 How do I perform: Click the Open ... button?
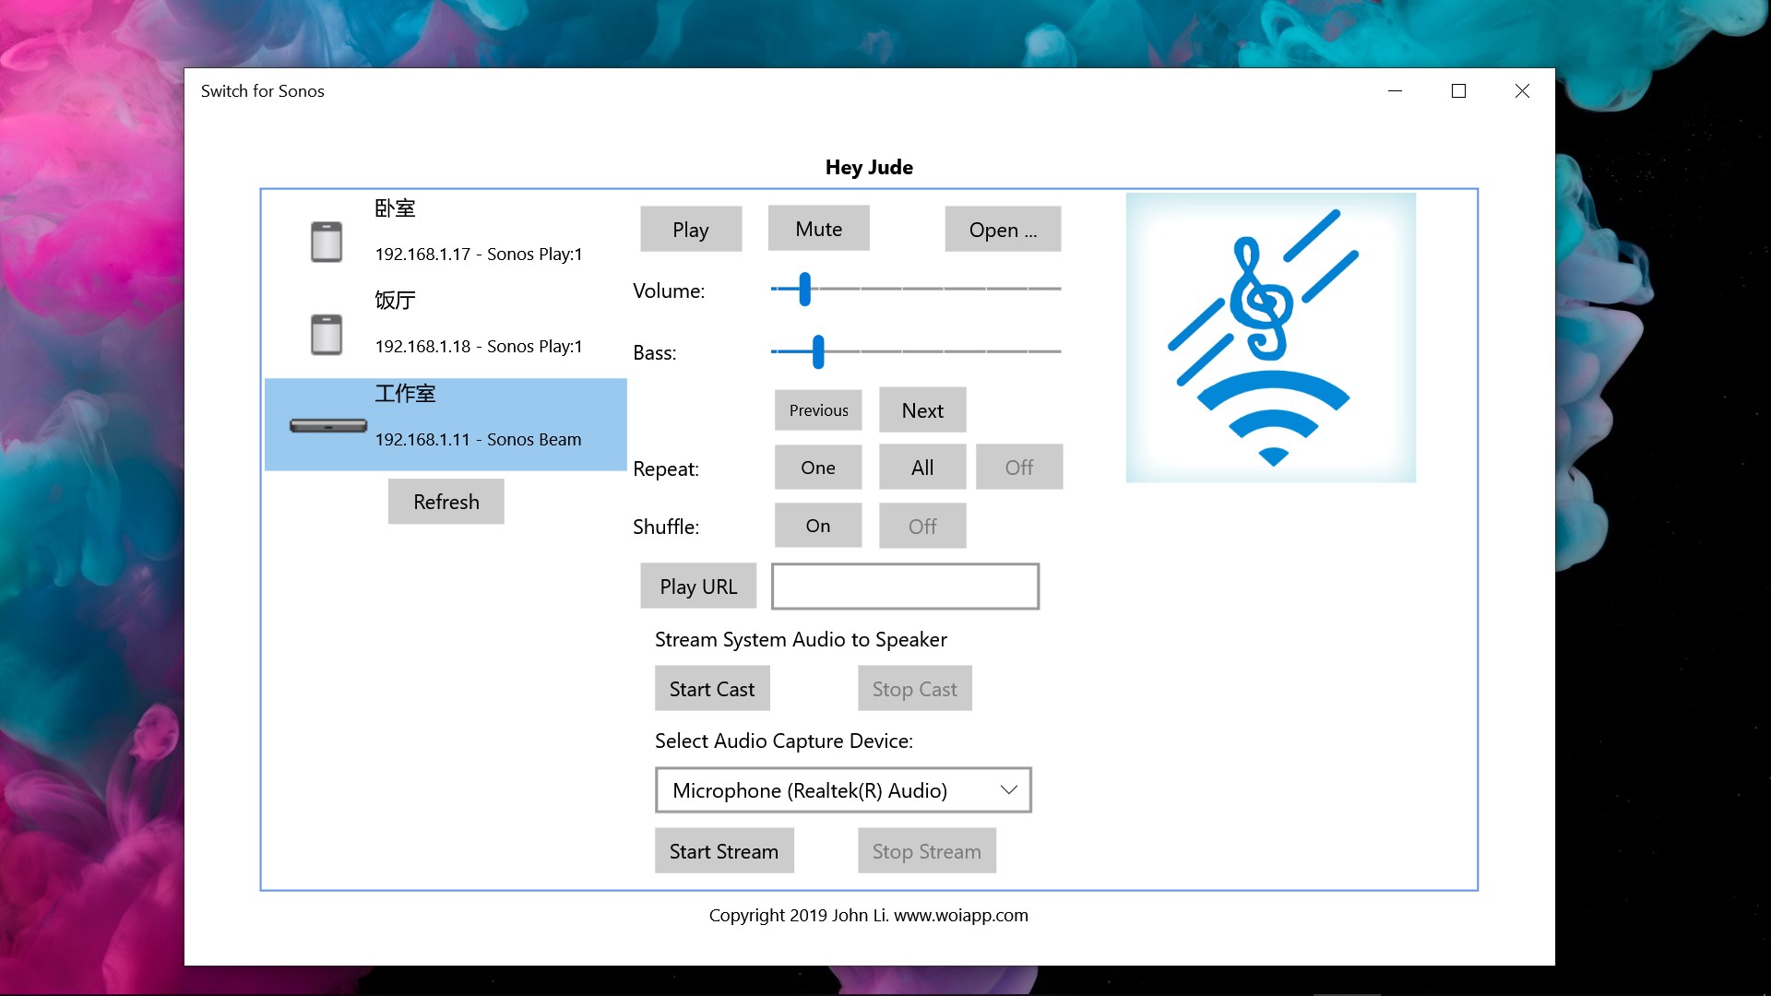click(1002, 230)
